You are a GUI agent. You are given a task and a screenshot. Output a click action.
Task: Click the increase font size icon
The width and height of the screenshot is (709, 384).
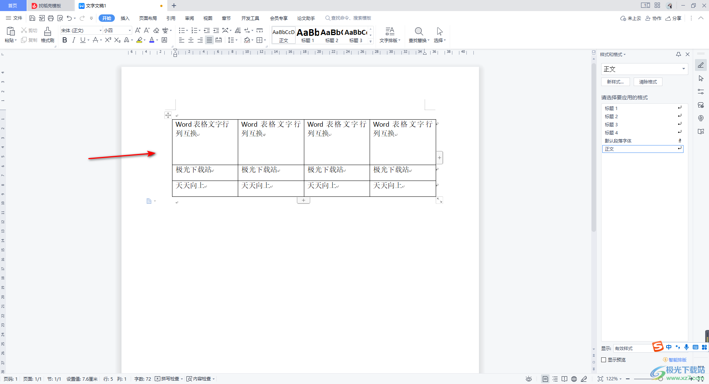138,30
